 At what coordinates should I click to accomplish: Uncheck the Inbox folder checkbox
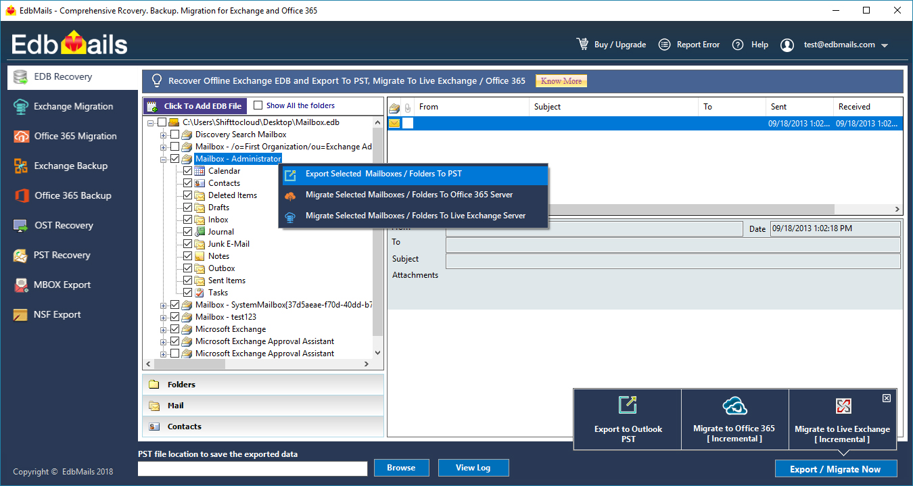pyautogui.click(x=188, y=219)
